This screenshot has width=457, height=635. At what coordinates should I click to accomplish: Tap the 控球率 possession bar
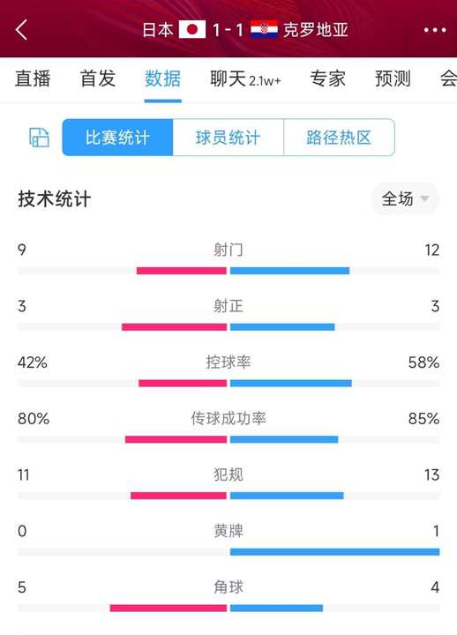[x=228, y=383]
